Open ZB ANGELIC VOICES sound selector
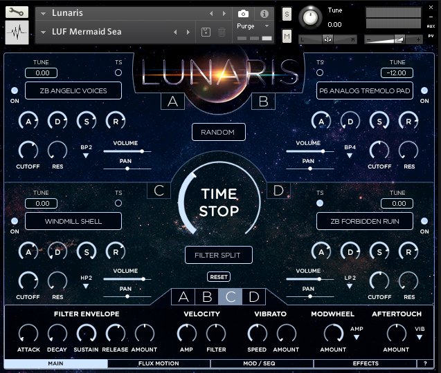441x373 pixels. tap(73, 90)
